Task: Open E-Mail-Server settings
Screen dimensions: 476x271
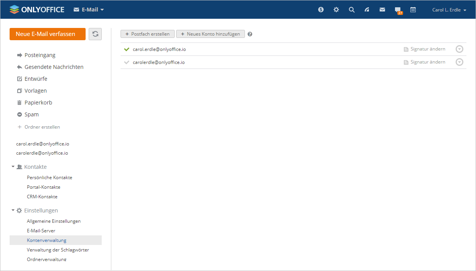Action: click(x=41, y=231)
